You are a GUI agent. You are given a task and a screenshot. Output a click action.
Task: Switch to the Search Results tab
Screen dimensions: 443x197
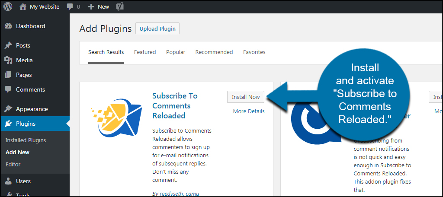coord(106,52)
